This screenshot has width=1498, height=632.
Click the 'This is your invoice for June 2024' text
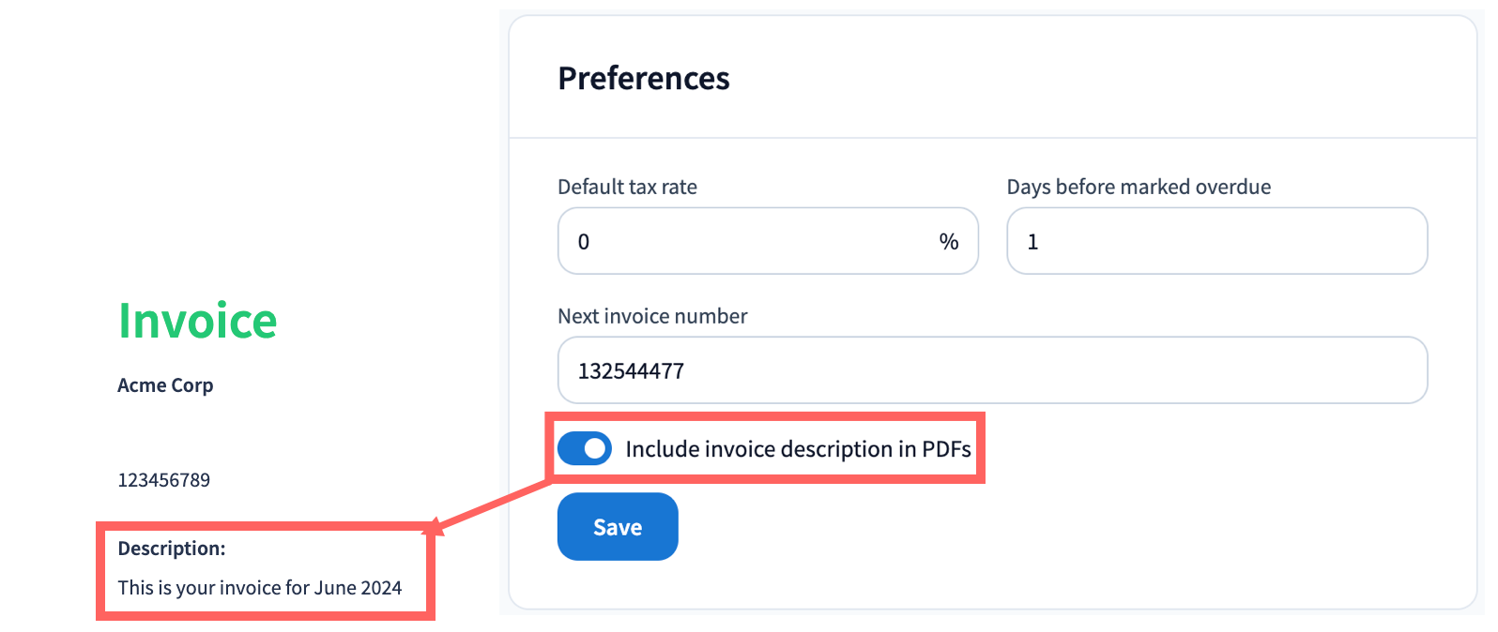[259, 588]
